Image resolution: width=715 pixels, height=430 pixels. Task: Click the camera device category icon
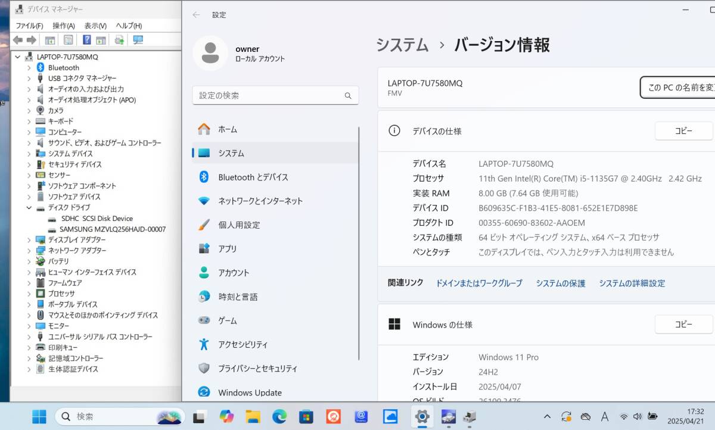pos(41,111)
